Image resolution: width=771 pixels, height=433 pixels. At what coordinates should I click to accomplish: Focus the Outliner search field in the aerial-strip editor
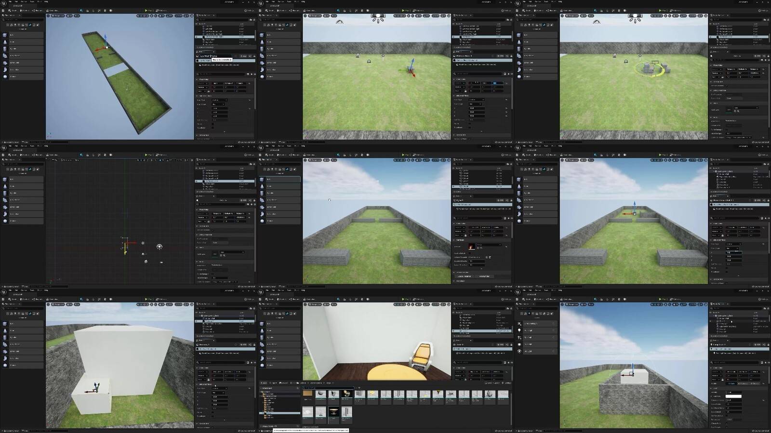click(x=223, y=20)
